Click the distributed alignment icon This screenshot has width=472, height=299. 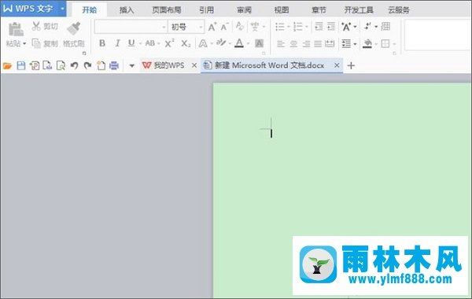pyautogui.click(x=330, y=44)
